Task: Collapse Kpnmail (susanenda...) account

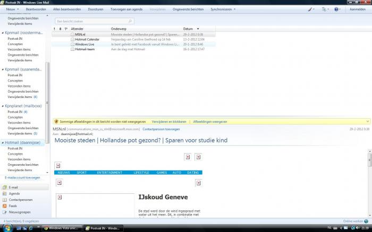Action: (x=3, y=69)
